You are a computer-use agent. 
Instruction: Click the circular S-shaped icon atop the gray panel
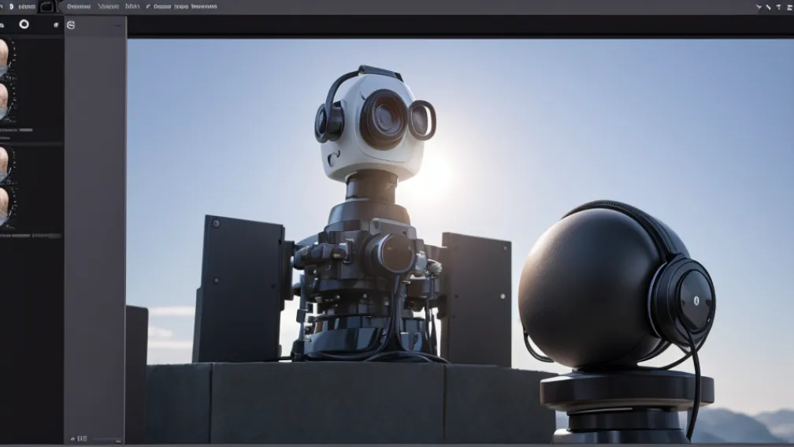coord(71,25)
